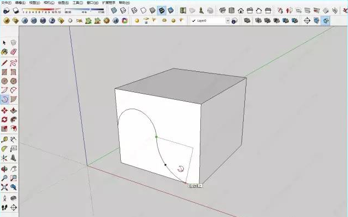Select the Rotated Rectangle tool
The width and height of the screenshot is (348, 217).
(x=13, y=72)
